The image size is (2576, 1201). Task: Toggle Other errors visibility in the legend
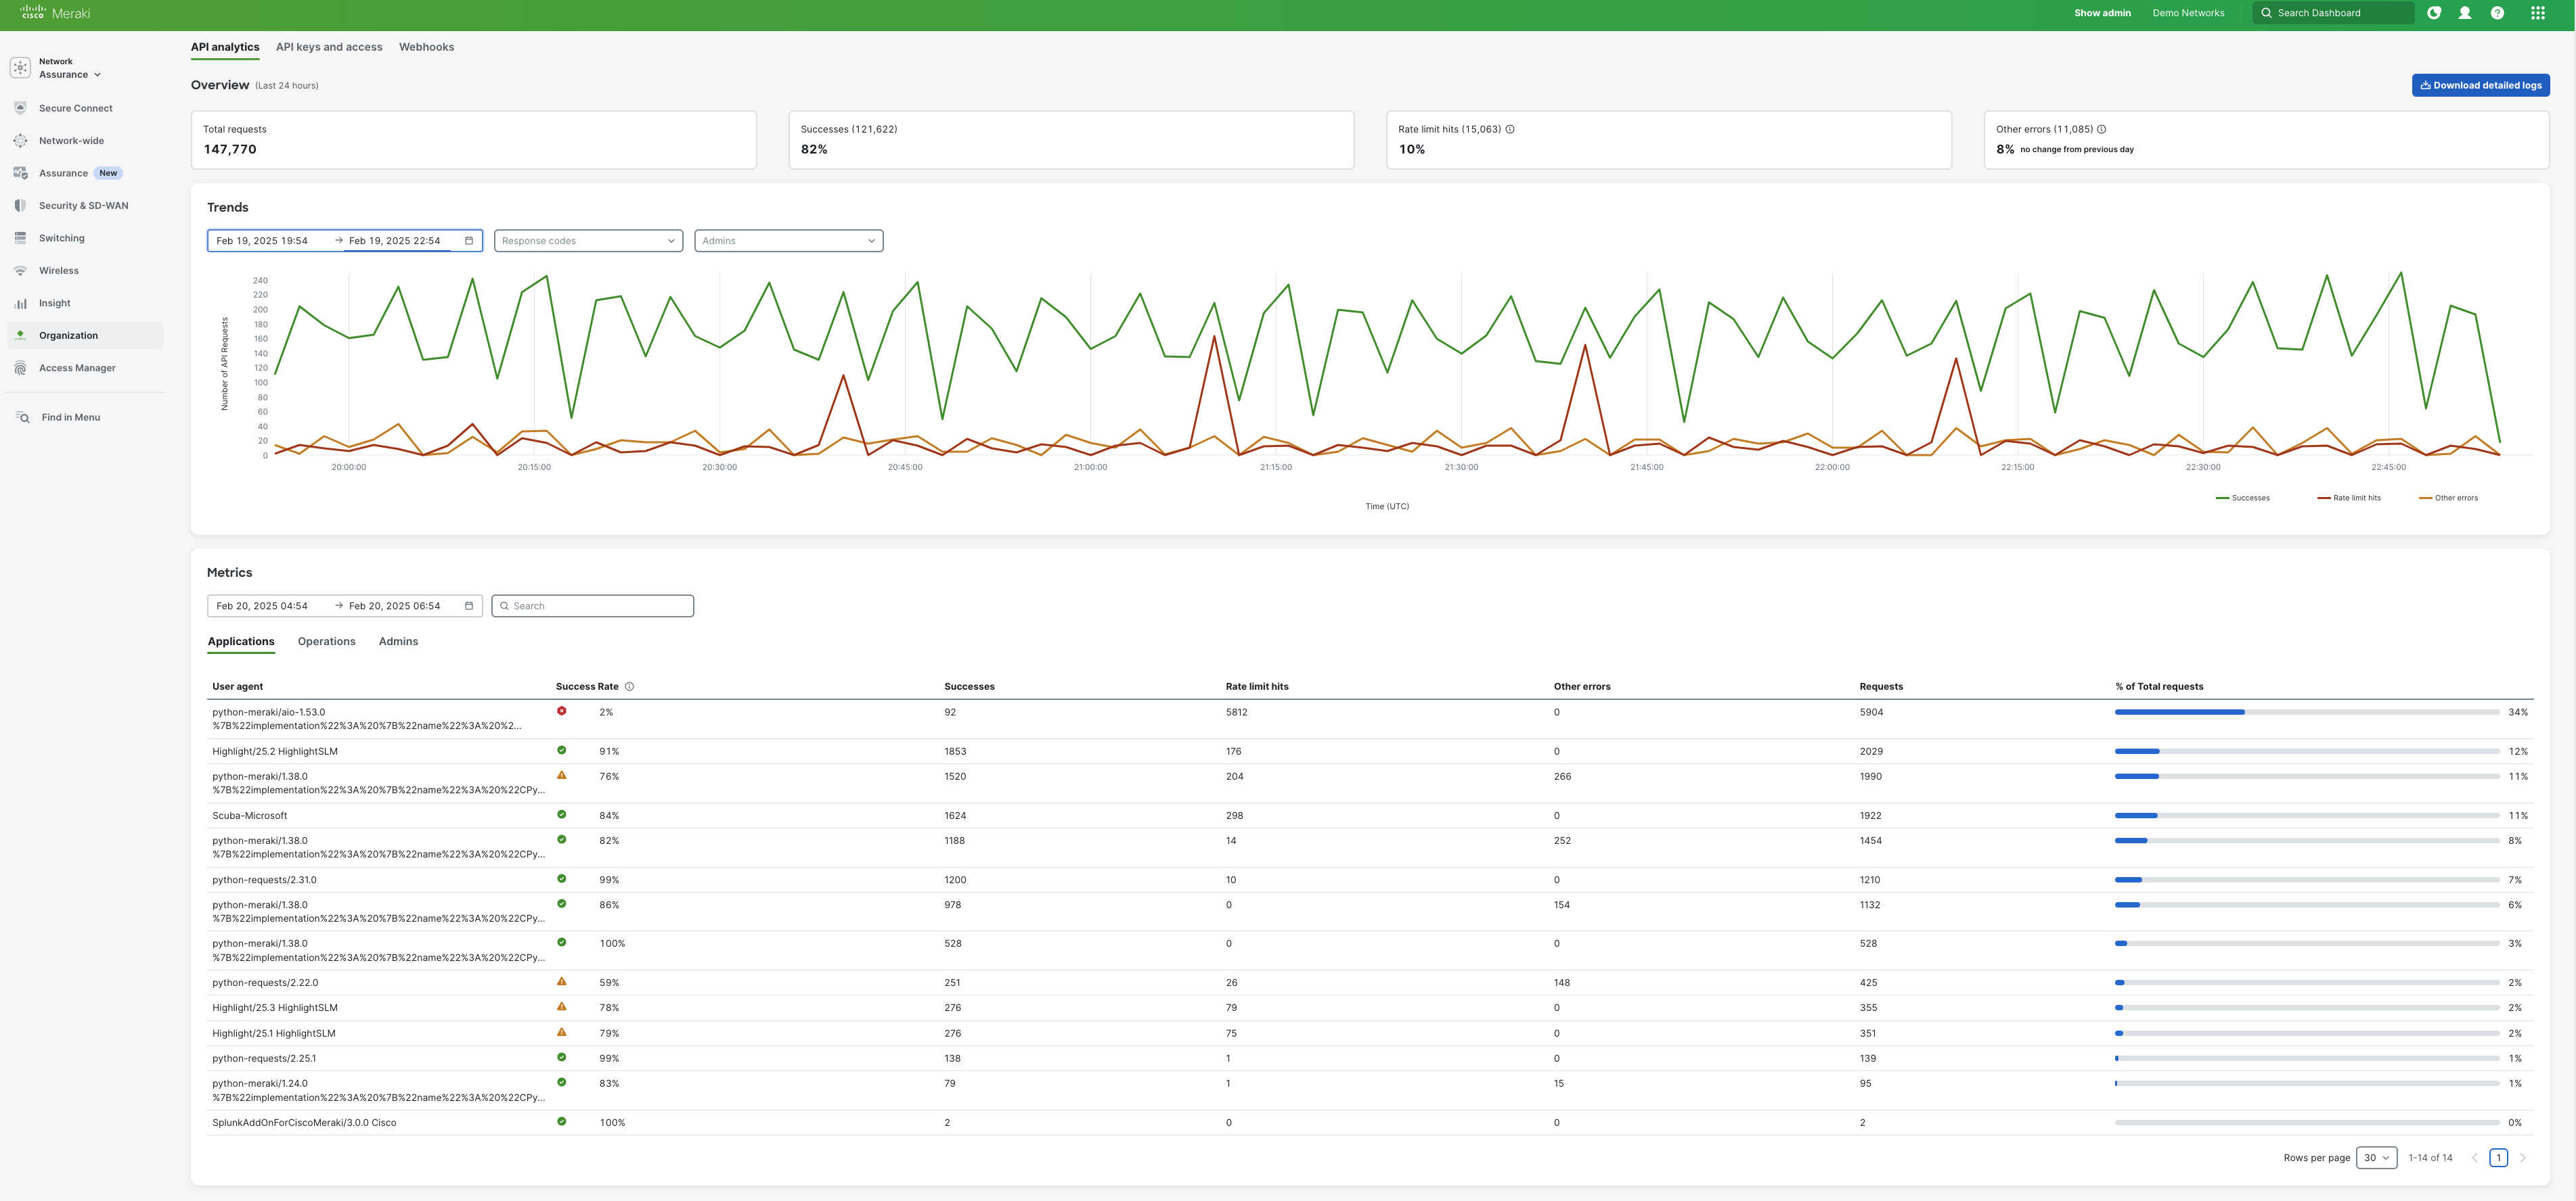(2448, 496)
